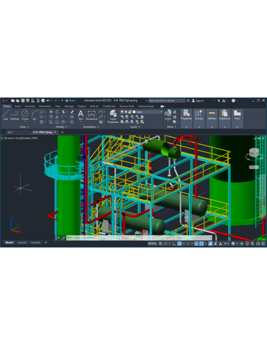Image resolution: width=267 pixels, height=345 pixels.
Task: Open the AutoCAD application menu
Action: point(4,100)
